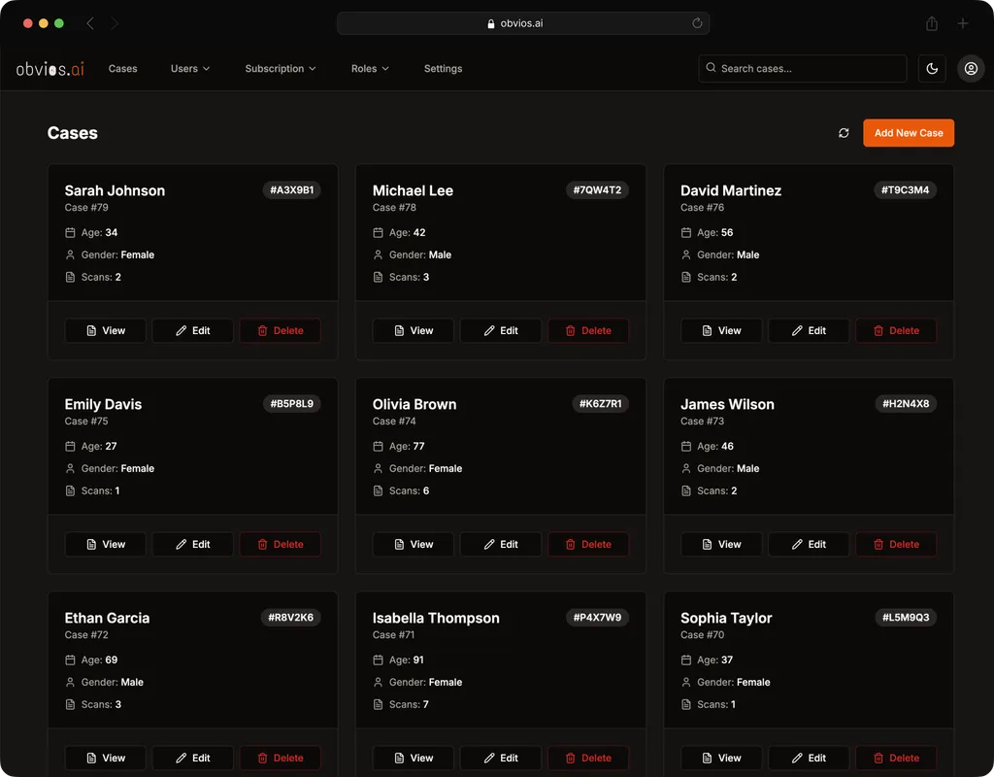Expand the Roles dropdown menu
Viewport: 994px width, 777px height.
coord(370,69)
